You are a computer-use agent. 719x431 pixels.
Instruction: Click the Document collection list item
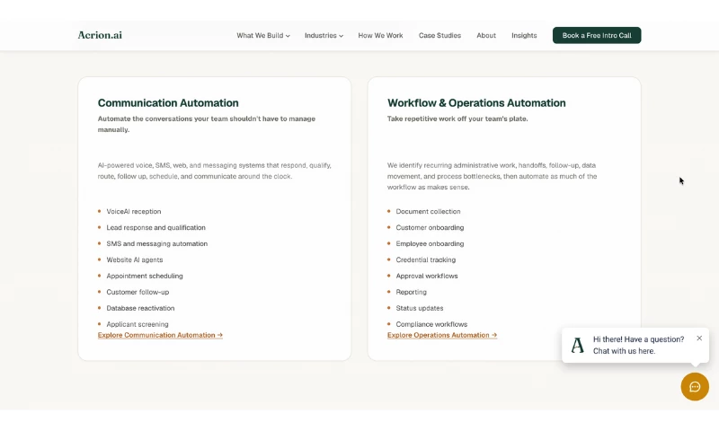click(428, 212)
